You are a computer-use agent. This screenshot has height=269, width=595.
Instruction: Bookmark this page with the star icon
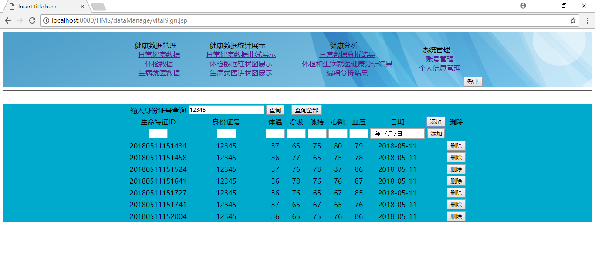[573, 20]
